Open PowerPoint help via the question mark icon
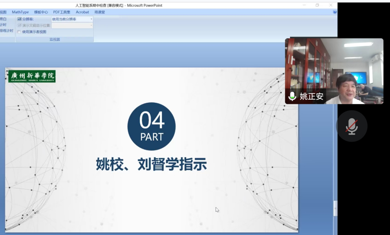The width and height of the screenshot is (390, 235). (x=335, y=12)
